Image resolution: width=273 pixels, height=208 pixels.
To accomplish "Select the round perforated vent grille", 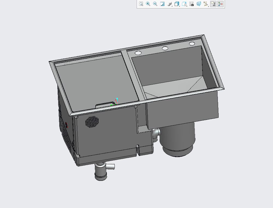I will (x=92, y=122).
